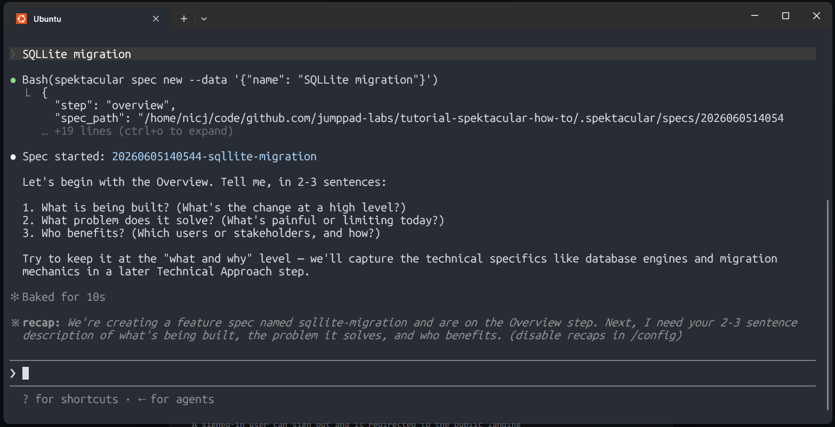Click the prompt chevron at the input line
The width and height of the screenshot is (835, 427).
coord(13,373)
